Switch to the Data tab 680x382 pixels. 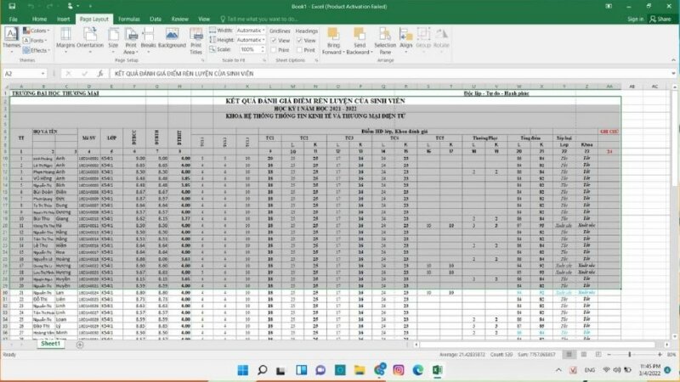pos(156,19)
